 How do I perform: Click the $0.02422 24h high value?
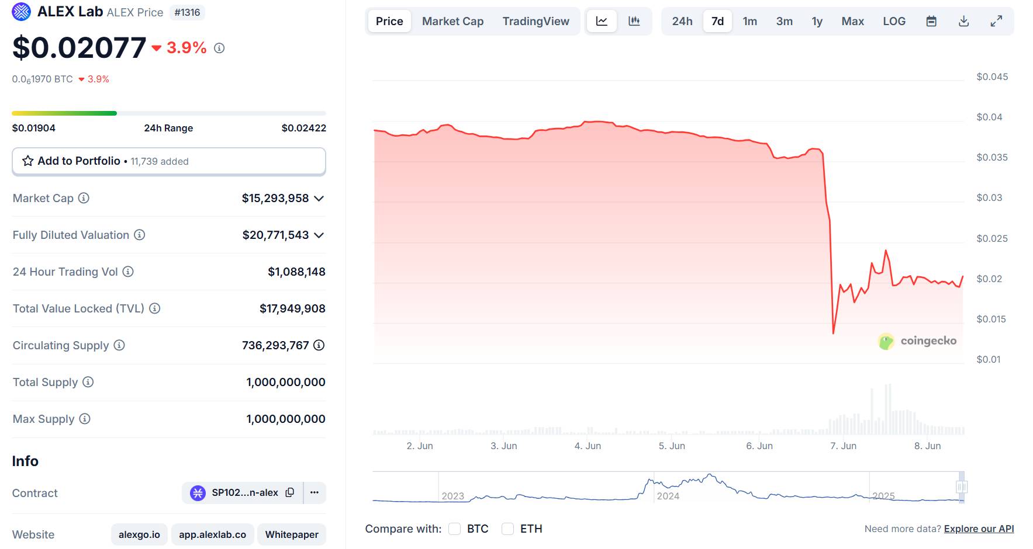pos(304,128)
